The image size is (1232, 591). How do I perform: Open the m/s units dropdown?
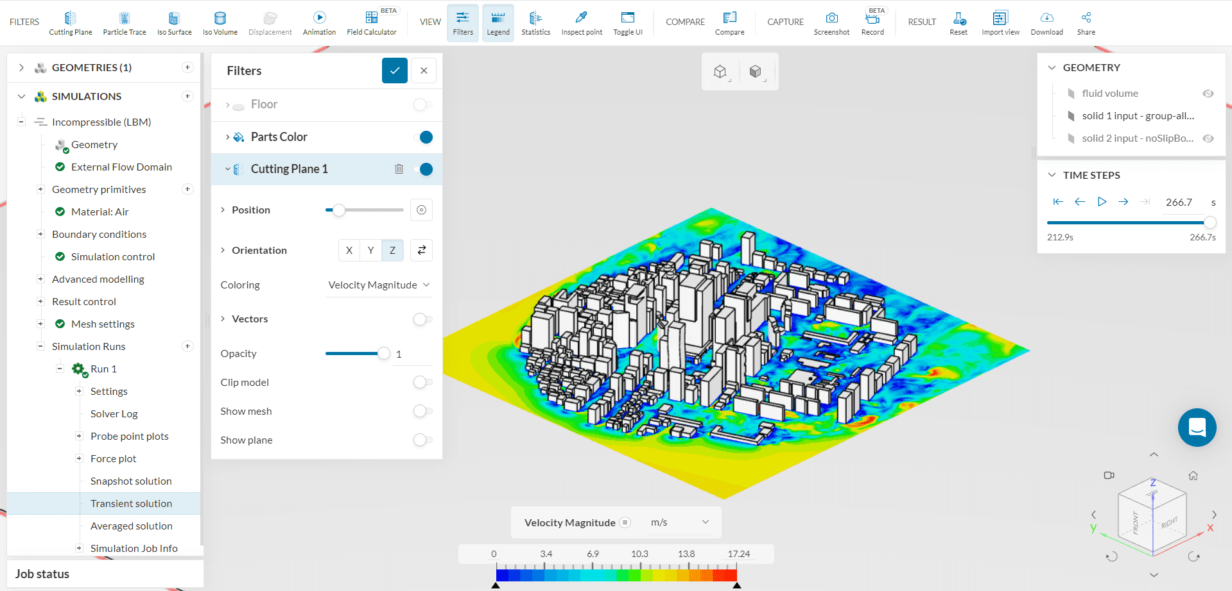point(680,522)
